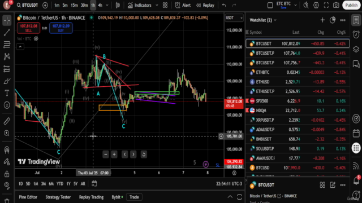This screenshot has height=203, width=362.
Task: Open watchlist advanced view pie icon
Action: (333, 20)
